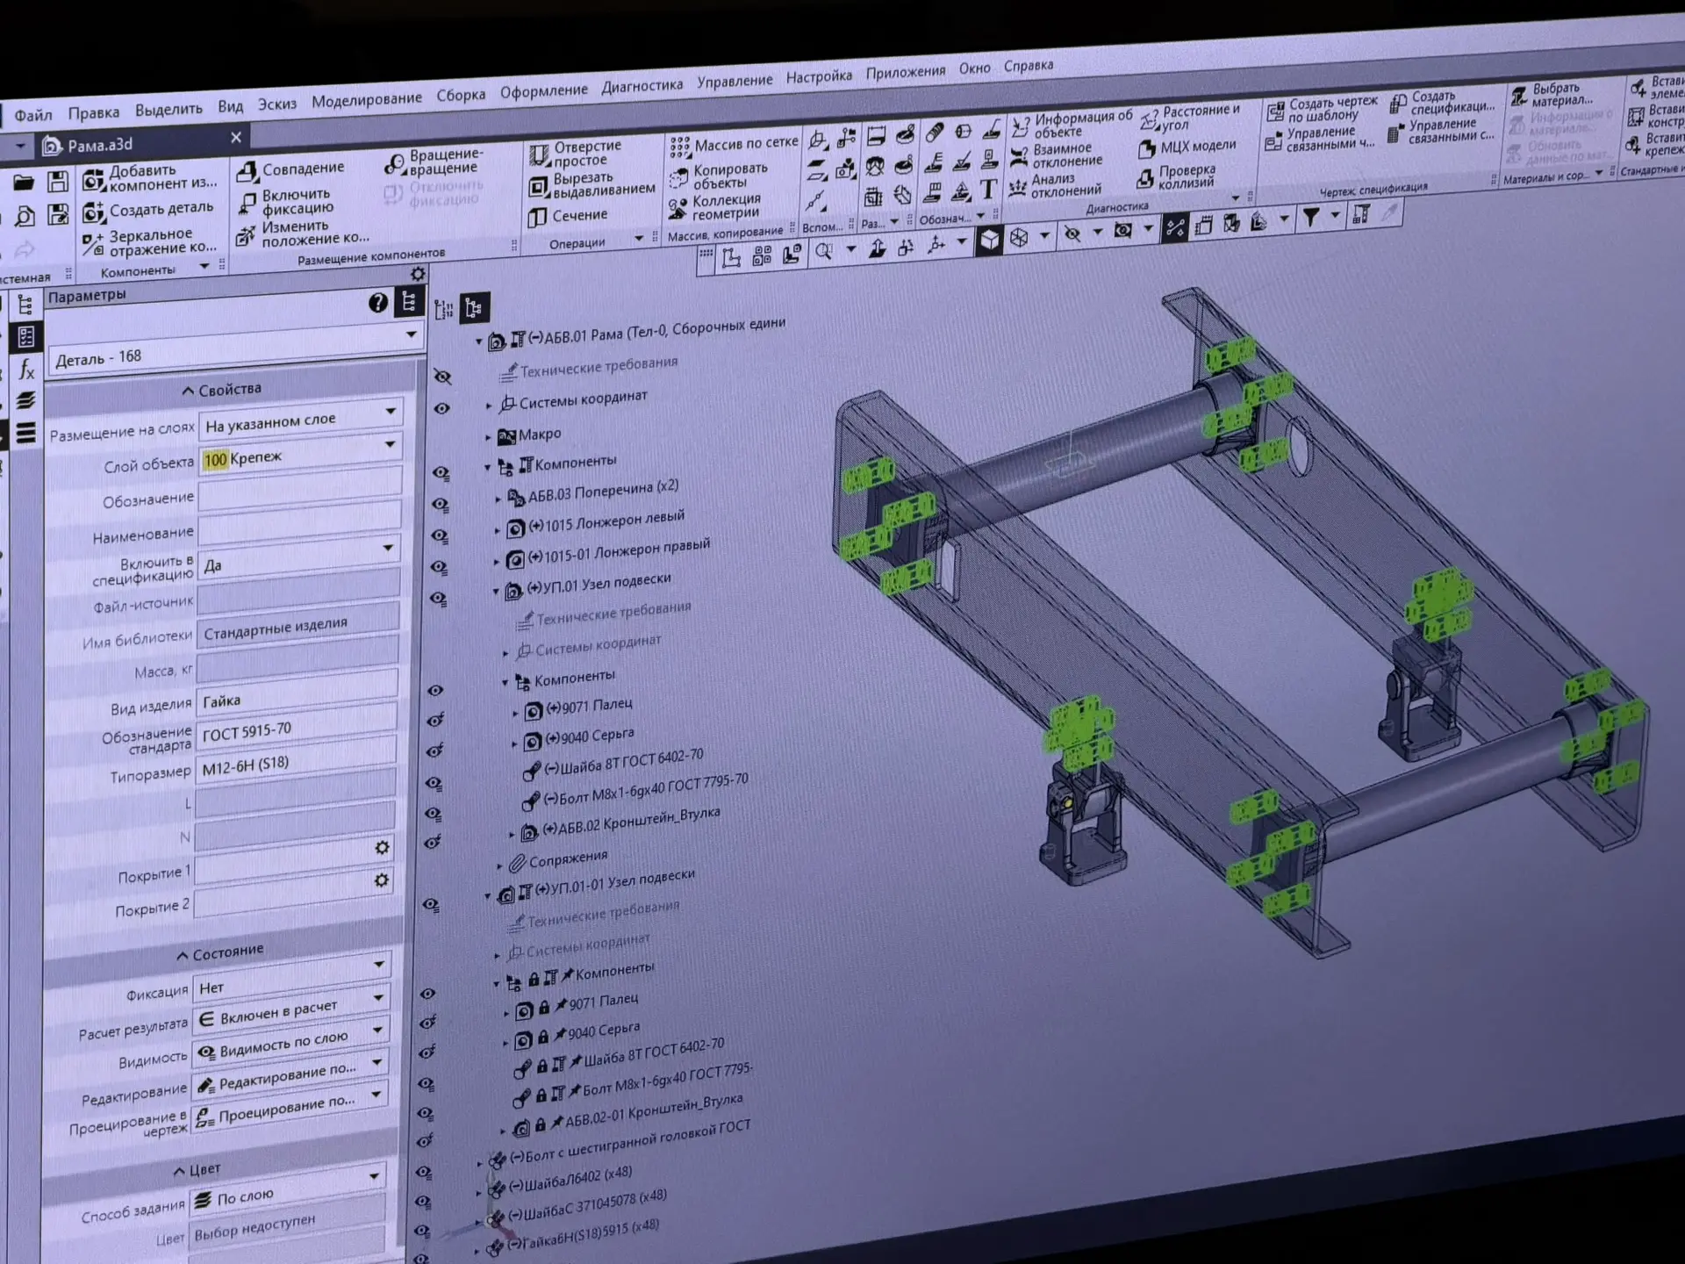This screenshot has height=1264, width=1685.
Task: Click the text annotation T icon
Action: 988,189
